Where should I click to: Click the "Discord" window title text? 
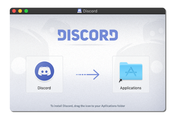[90, 11]
